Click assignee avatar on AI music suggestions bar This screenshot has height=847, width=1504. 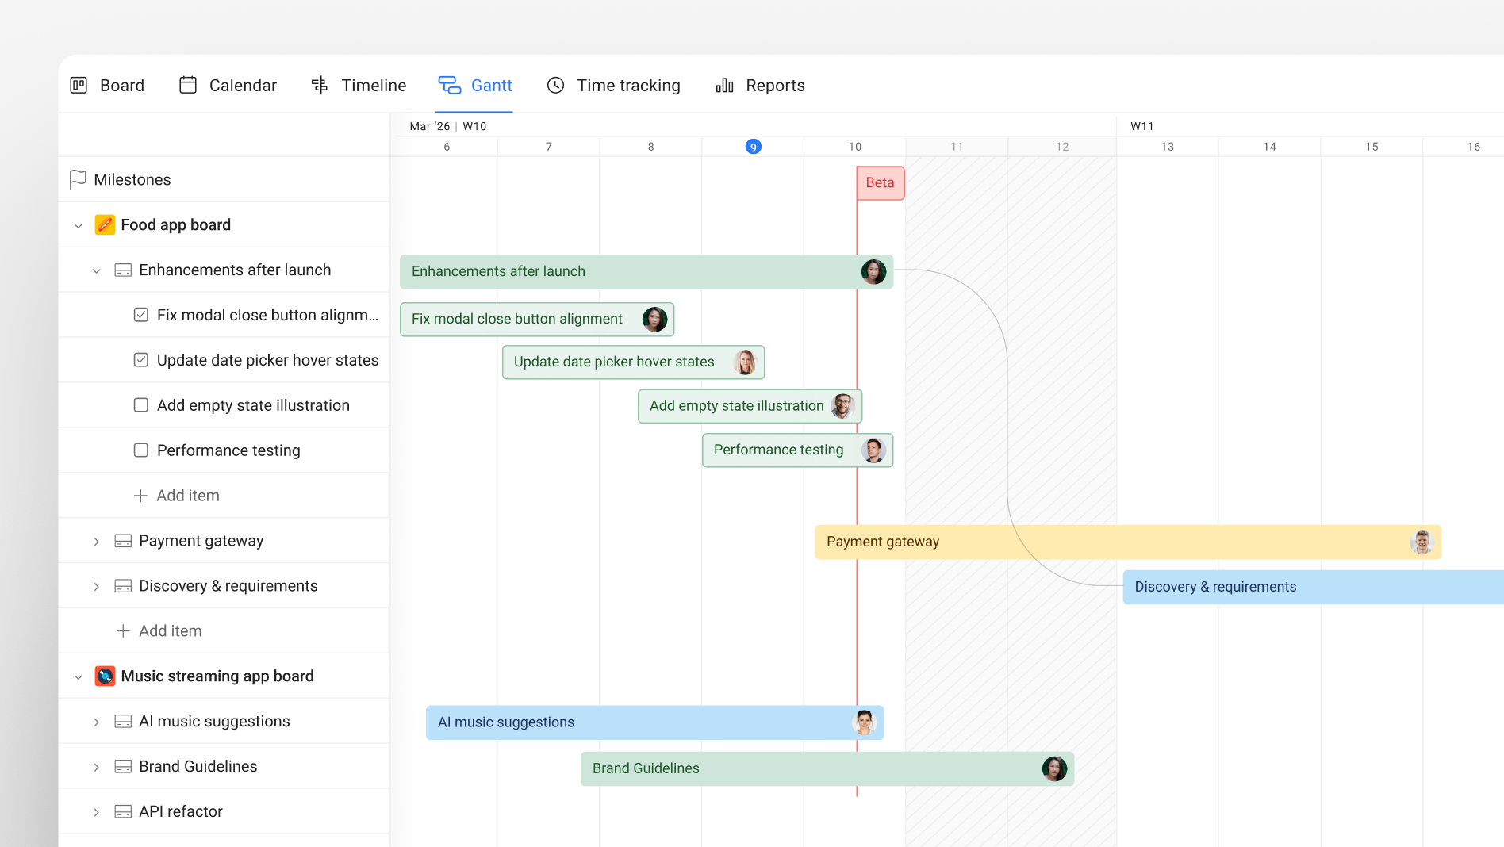[x=864, y=722]
